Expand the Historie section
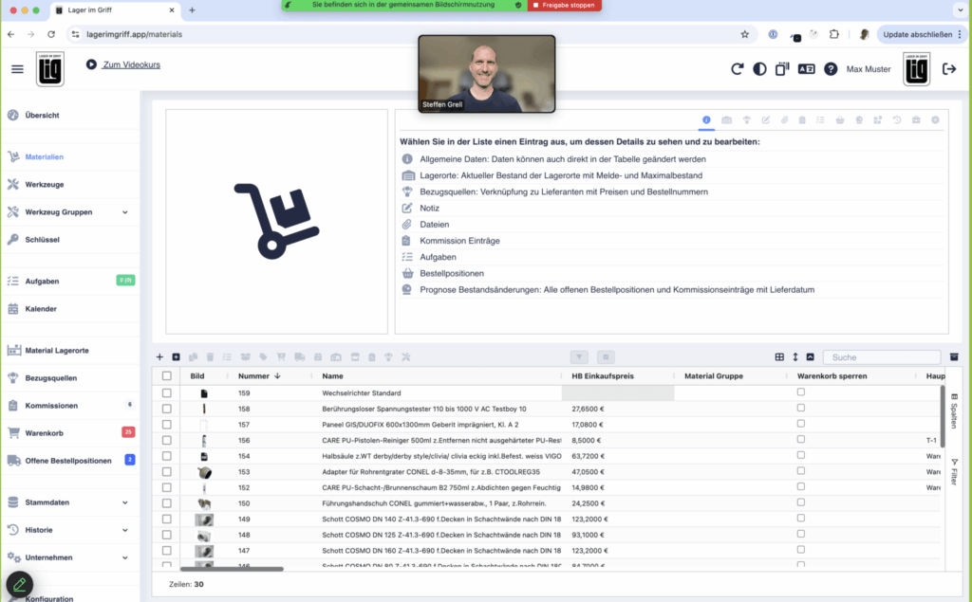 125,530
